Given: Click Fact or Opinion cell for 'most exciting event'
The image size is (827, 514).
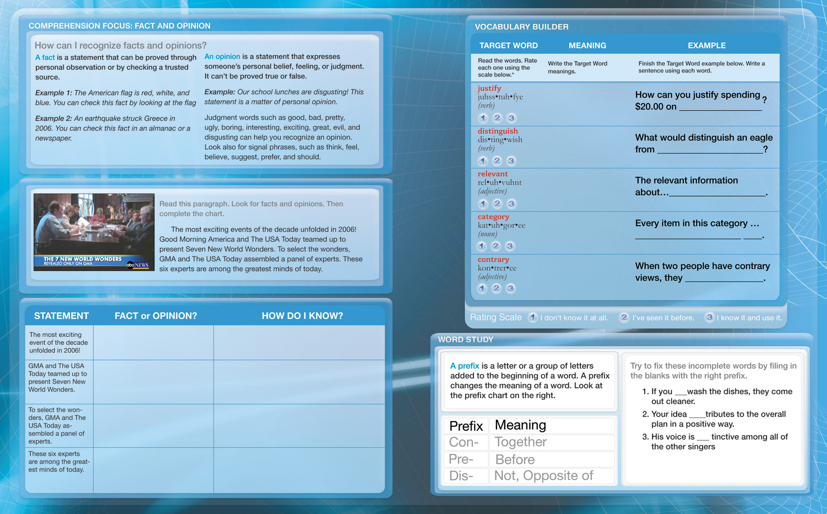Looking at the screenshot, I should click(x=154, y=343).
